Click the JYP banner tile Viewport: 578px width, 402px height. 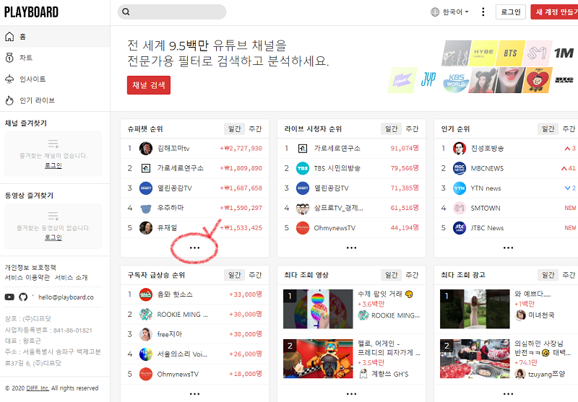point(428,79)
